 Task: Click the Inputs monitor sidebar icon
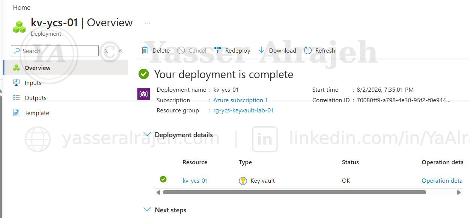(x=16, y=83)
